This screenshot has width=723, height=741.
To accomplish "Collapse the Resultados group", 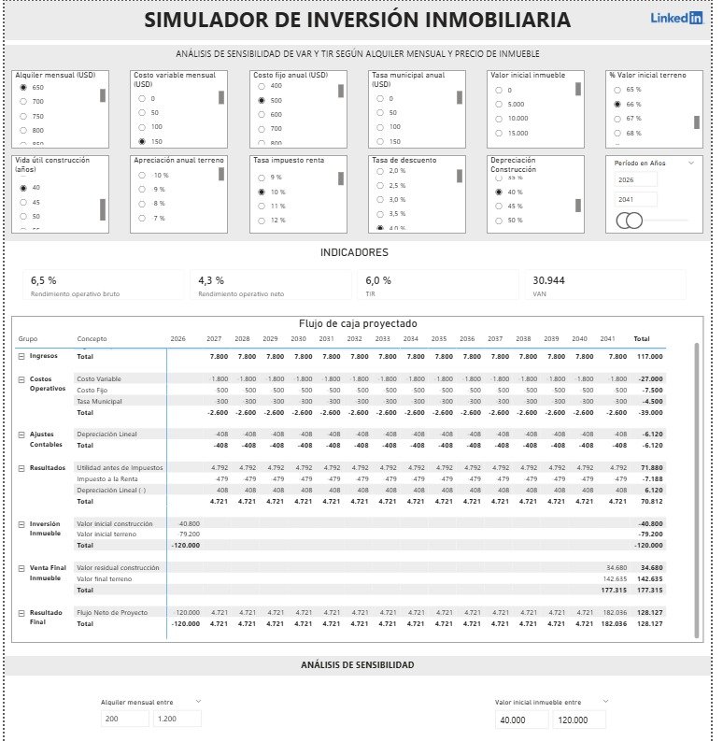I will coord(21,468).
